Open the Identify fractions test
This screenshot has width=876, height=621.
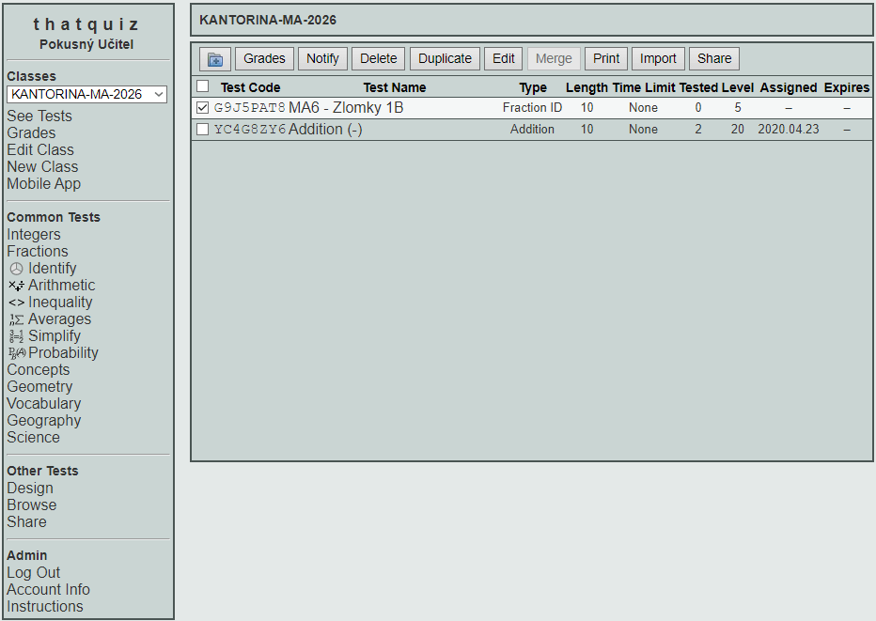click(x=52, y=269)
